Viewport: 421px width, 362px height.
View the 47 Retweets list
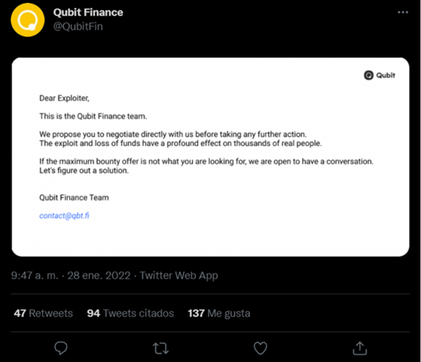pyautogui.click(x=43, y=314)
